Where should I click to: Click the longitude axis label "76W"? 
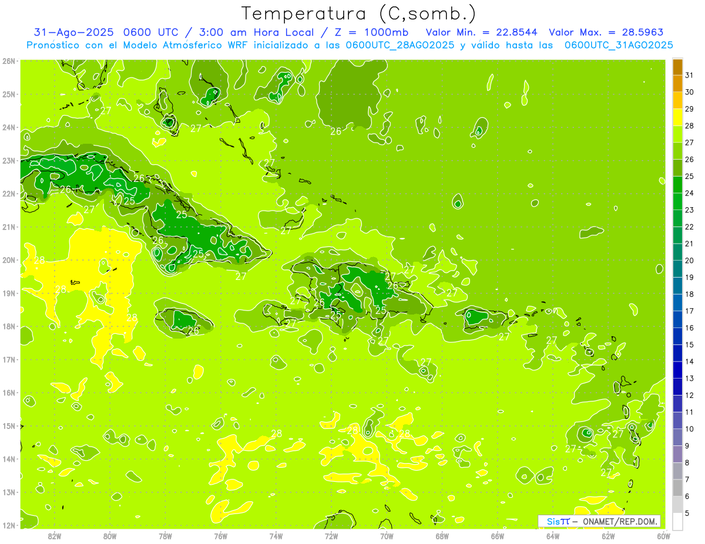click(x=220, y=536)
